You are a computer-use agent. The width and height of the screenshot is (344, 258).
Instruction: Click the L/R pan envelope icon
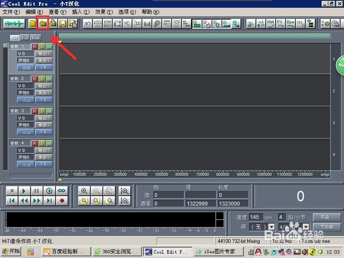pos(261,24)
